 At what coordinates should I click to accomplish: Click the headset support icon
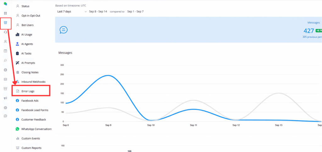5,32
